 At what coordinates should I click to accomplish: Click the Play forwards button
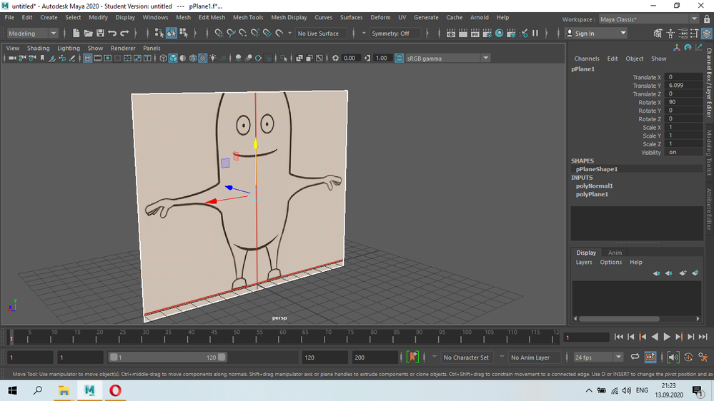pos(667,337)
